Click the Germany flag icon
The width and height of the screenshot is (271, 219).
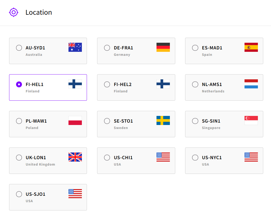163,47
